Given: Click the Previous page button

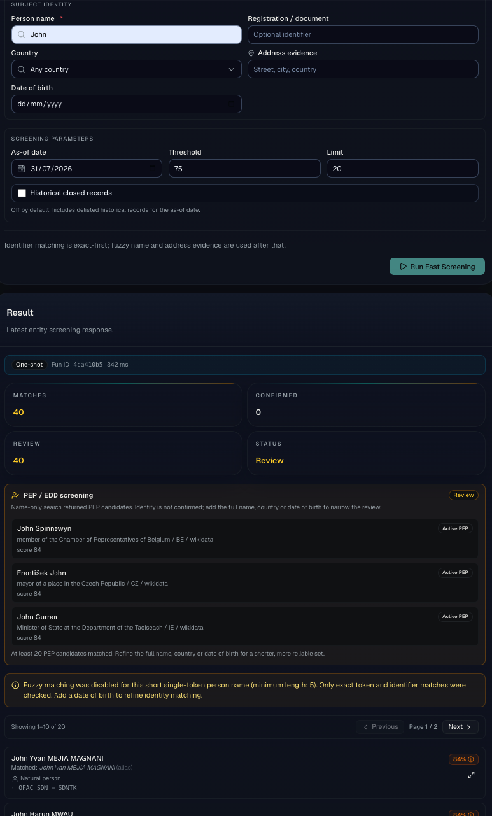Looking at the screenshot, I should [381, 727].
